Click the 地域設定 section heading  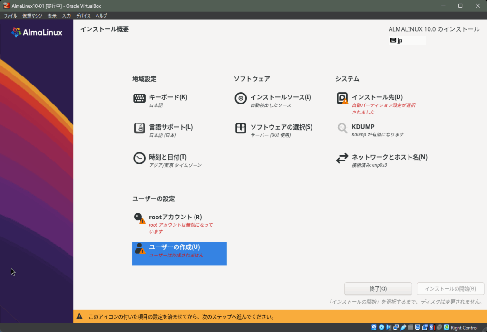coord(145,79)
